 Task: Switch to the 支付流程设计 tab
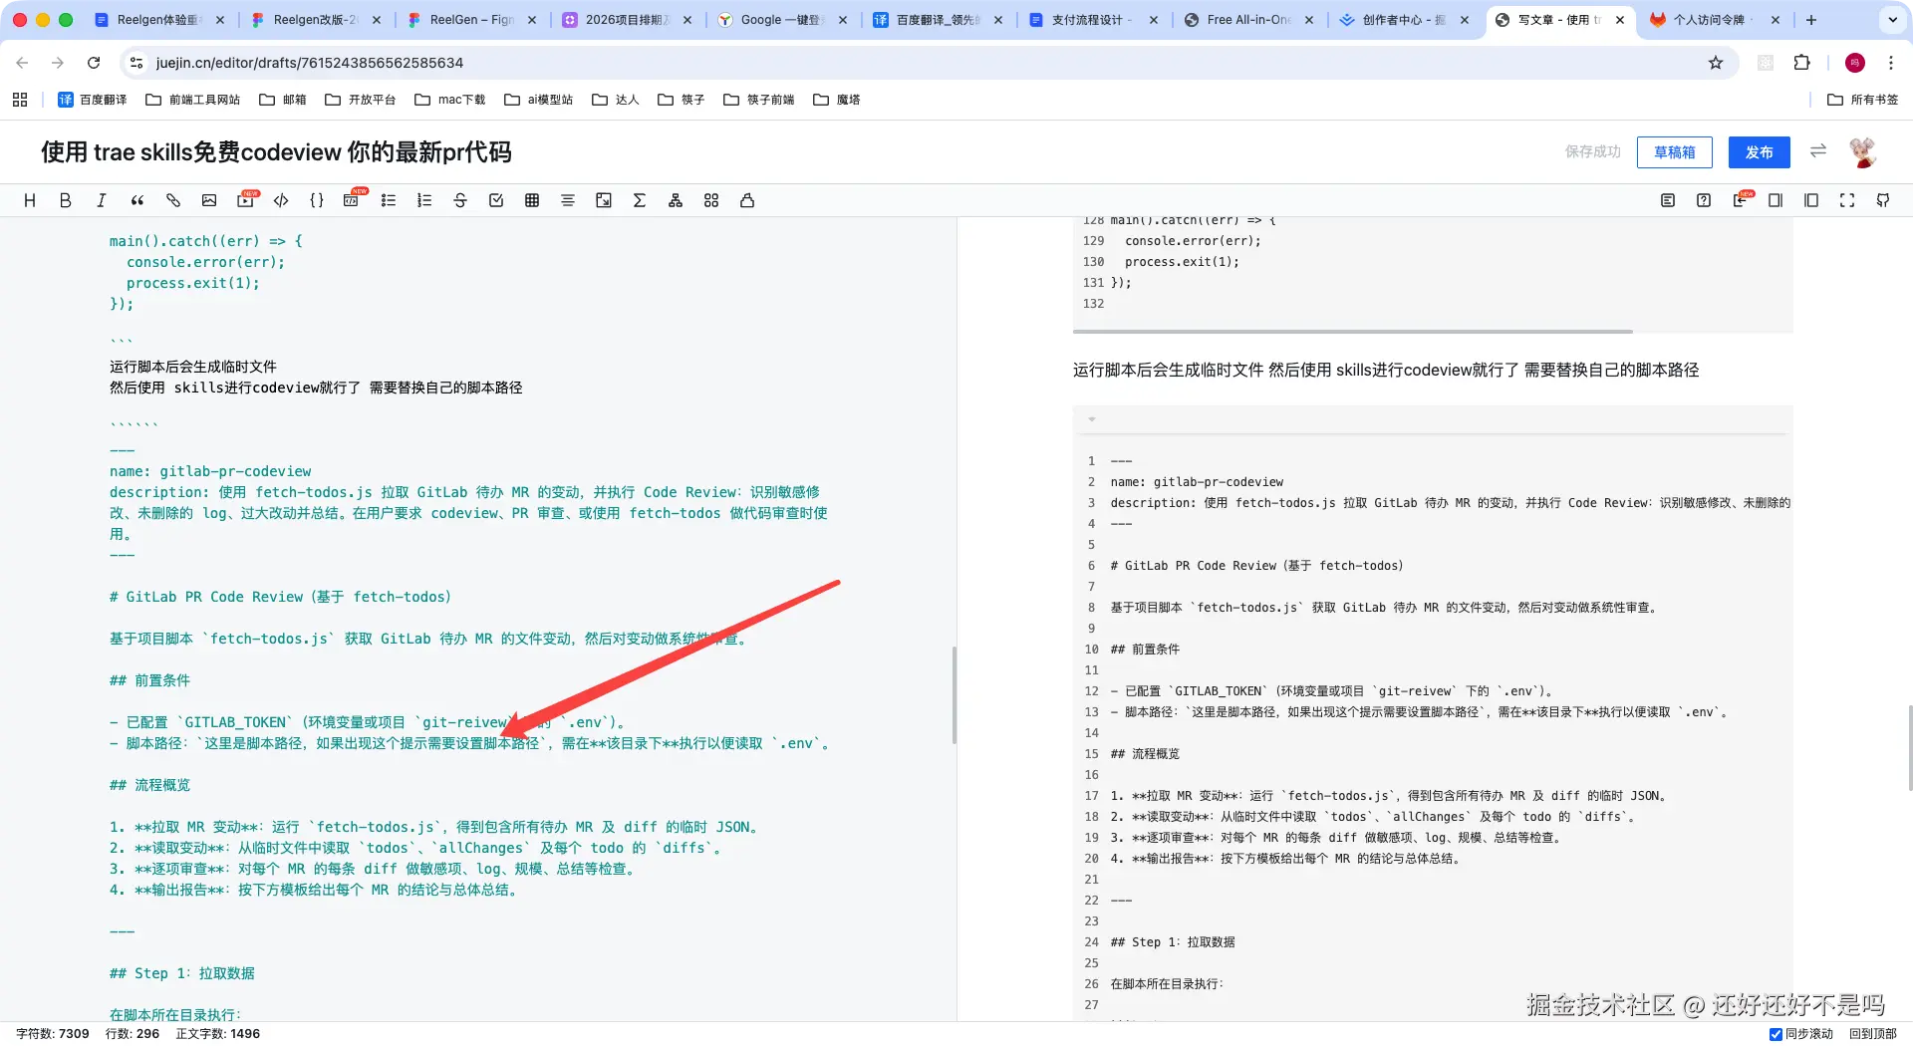click(x=1094, y=20)
